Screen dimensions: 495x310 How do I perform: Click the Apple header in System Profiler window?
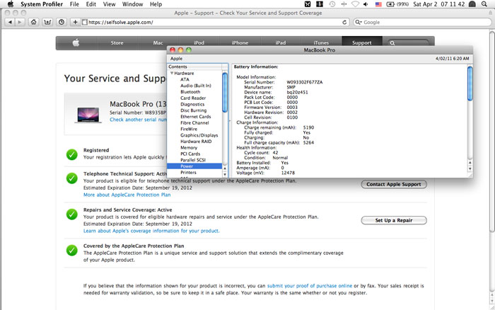(176, 59)
